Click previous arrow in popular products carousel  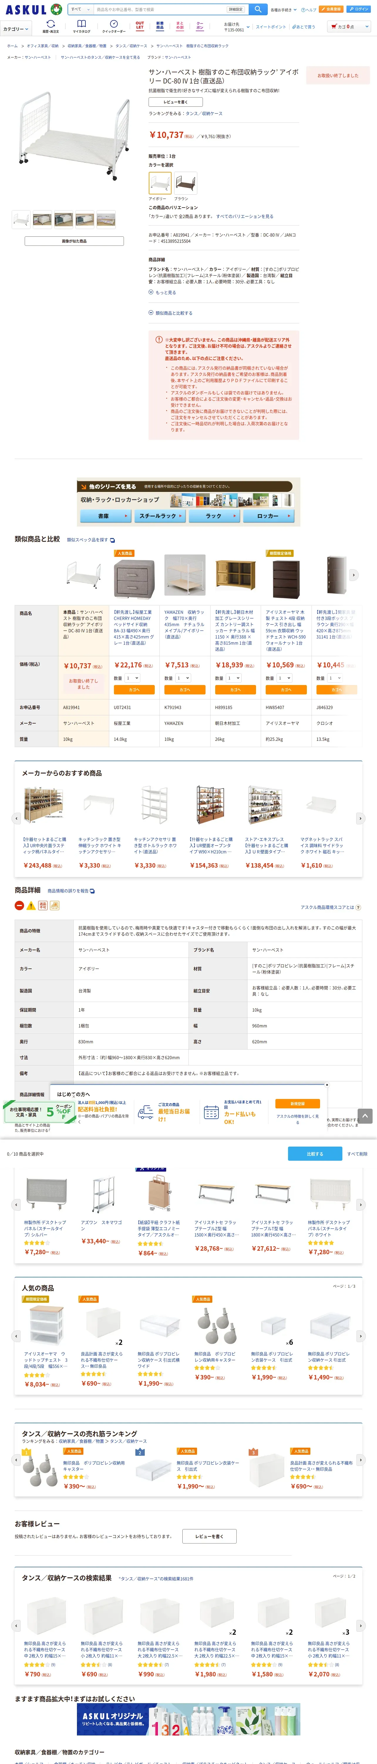(16, 1336)
